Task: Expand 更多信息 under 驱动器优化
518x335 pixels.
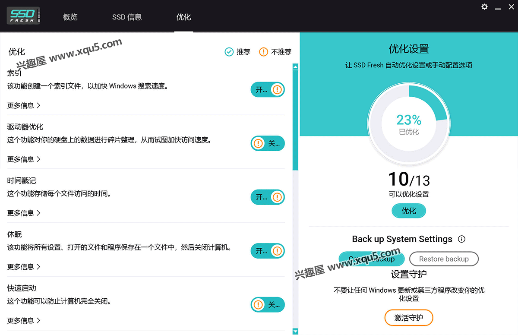Action: click(x=24, y=159)
